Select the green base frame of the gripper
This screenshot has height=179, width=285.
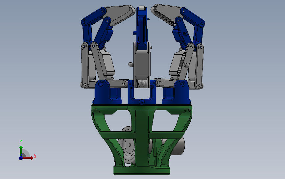click(142, 139)
